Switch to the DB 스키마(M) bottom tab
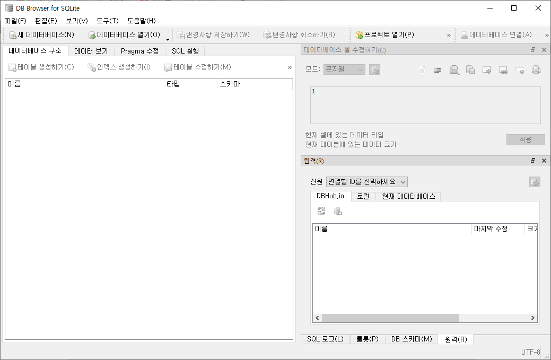Screen dimensions: 551x360 (x=412, y=339)
